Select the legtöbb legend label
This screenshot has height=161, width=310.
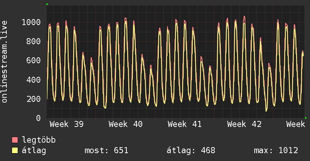pos(39,140)
